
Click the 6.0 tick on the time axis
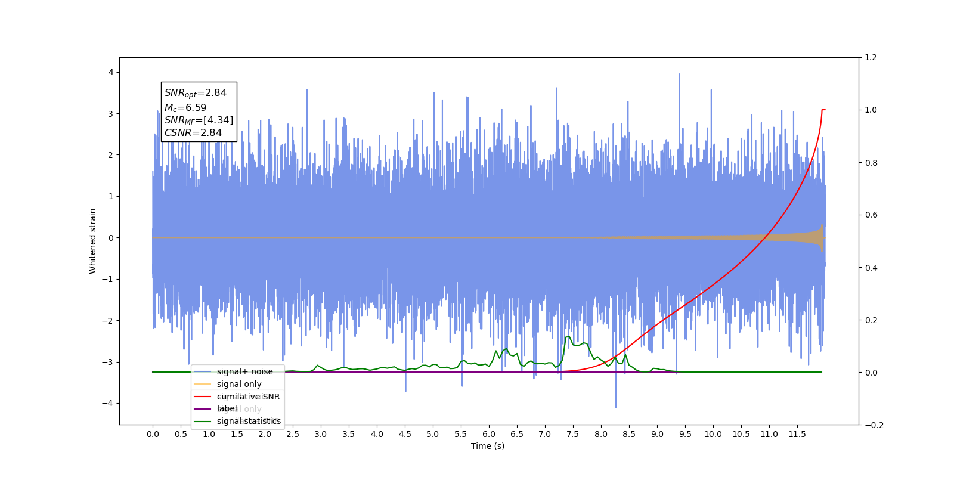click(x=489, y=434)
